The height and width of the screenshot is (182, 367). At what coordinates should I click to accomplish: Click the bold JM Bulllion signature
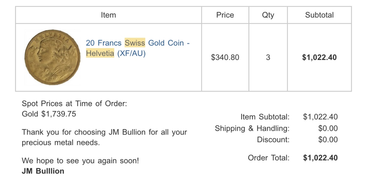coord(43,171)
